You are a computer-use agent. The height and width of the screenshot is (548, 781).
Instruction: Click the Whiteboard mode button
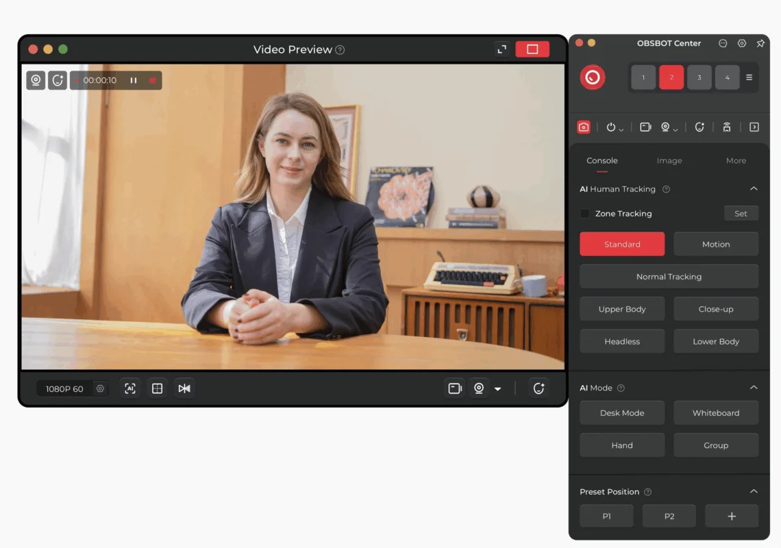click(716, 413)
